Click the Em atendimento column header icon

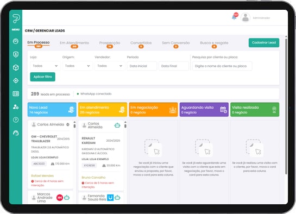122,110
